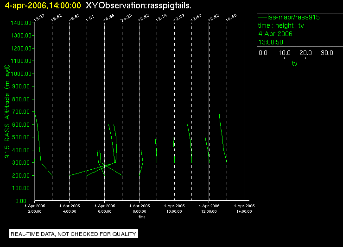This screenshot has height=247, width=343.
Task: Click the 30.0 mark on the tv scale
Action: pos(327,53)
